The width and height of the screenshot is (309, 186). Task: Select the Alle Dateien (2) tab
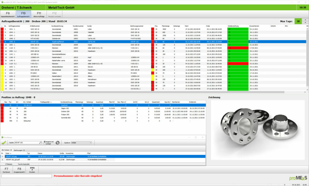pos(7,150)
